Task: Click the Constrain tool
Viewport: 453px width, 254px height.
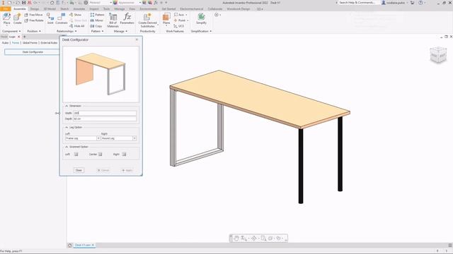Action: coord(62,19)
